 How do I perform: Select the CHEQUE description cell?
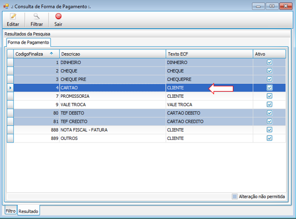(113, 71)
